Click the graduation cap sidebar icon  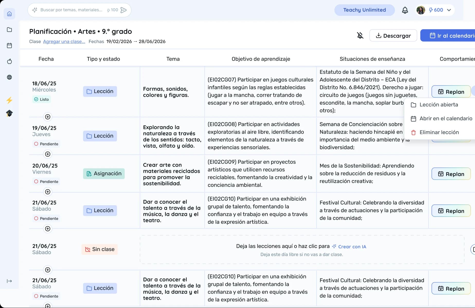[9, 113]
